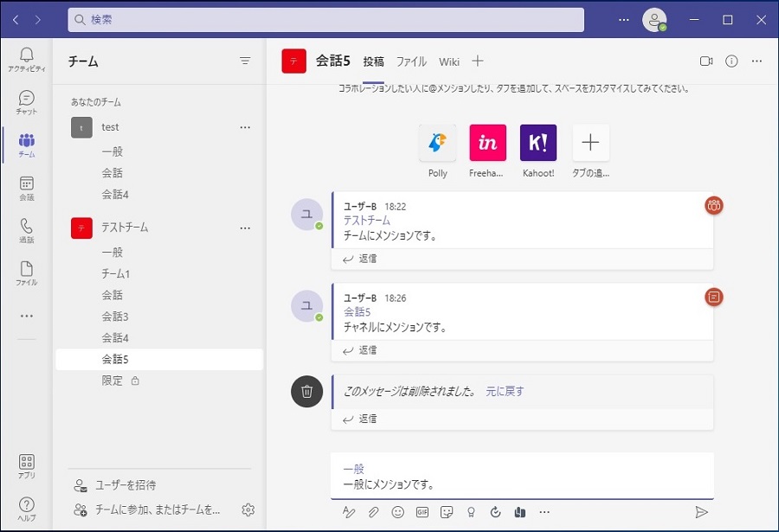Screen dimensions: 779x532
Task: Switch to the Wiki tab
Action: [449, 61]
